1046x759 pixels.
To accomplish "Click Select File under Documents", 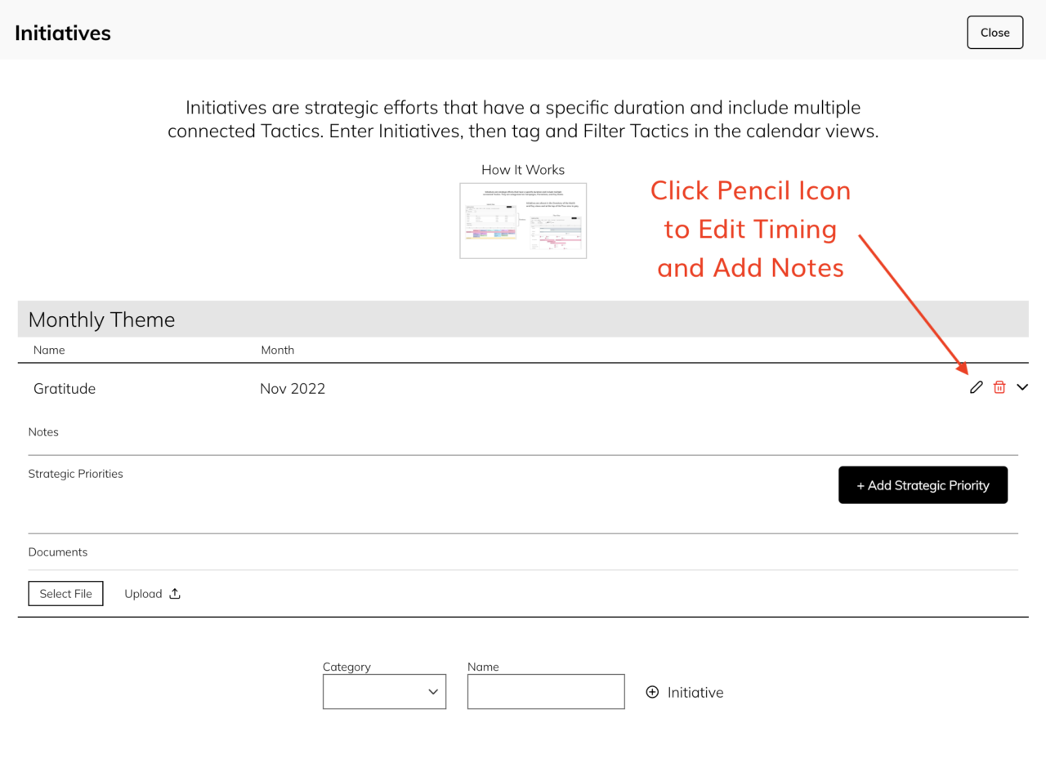I will [65, 593].
